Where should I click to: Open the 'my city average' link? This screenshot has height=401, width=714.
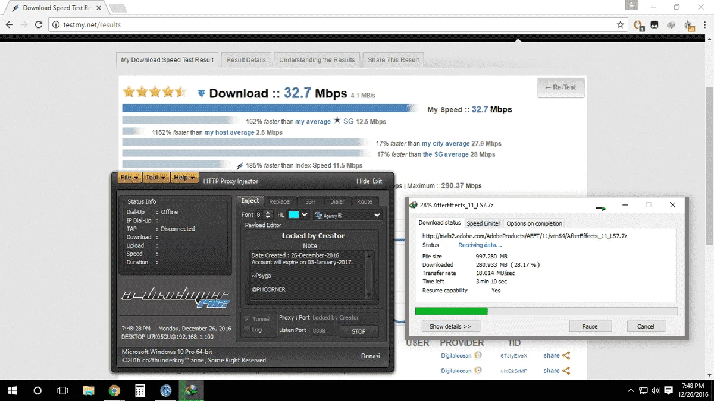pyautogui.click(x=446, y=143)
